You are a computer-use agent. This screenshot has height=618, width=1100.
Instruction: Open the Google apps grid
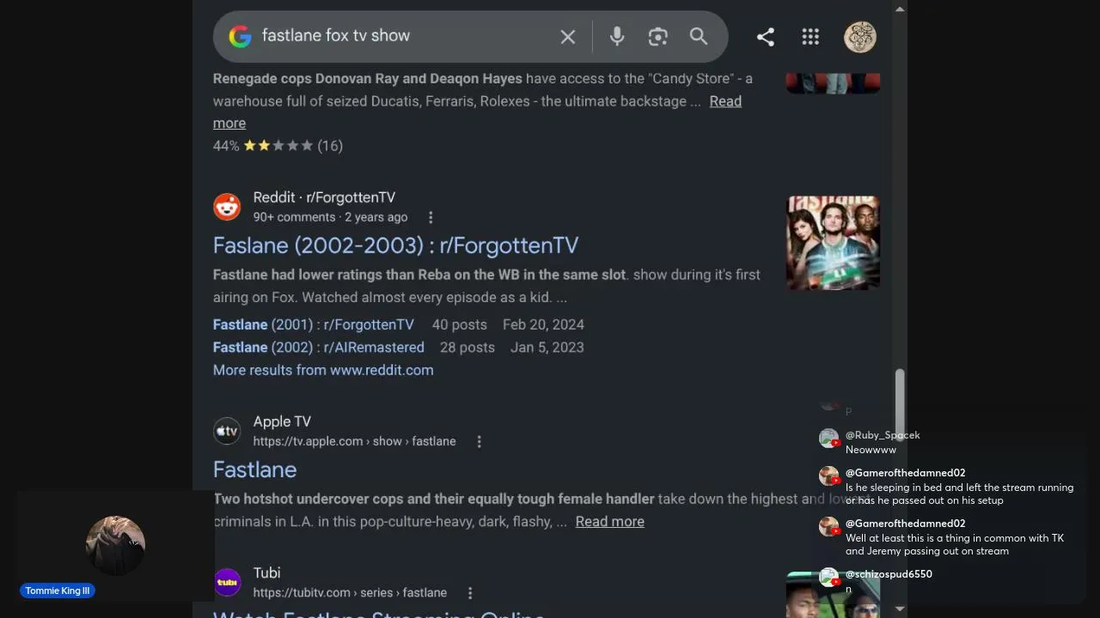810,37
